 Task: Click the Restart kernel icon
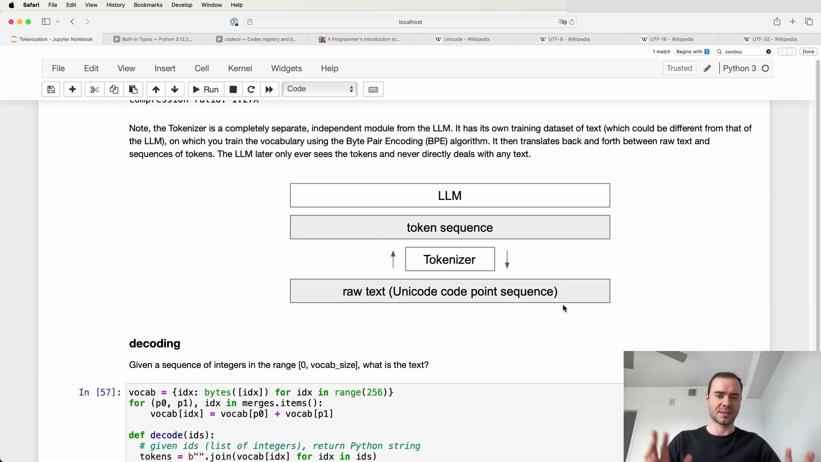251,89
